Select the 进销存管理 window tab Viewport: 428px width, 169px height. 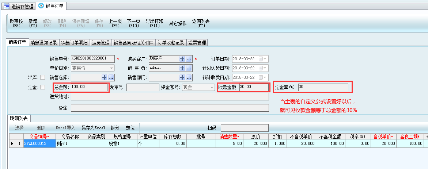19,6
